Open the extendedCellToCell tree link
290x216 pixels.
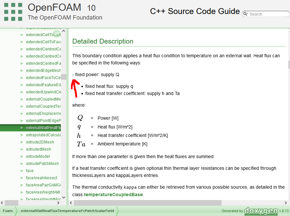pos(43,35)
